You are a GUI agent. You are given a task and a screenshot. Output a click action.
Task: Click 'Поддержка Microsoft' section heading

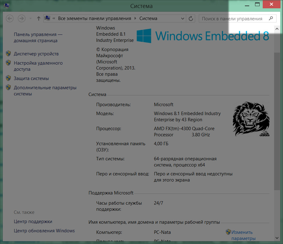click(x=111, y=193)
